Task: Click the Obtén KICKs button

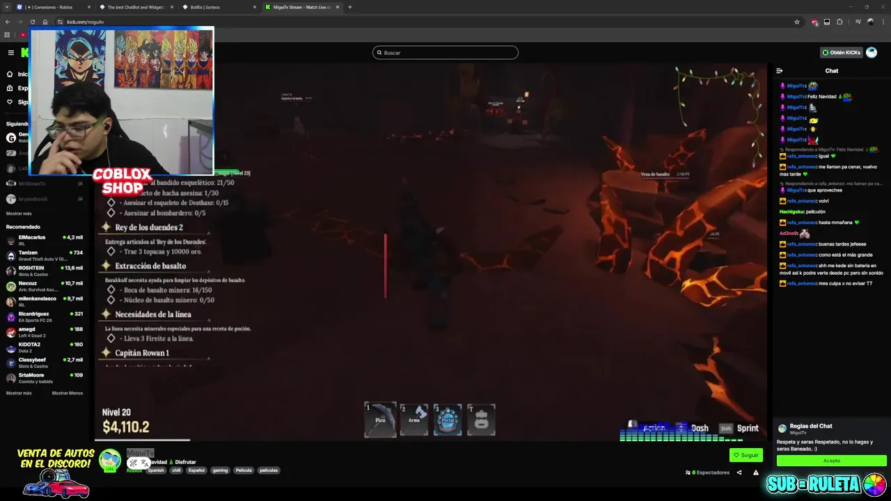Action: [x=841, y=52]
